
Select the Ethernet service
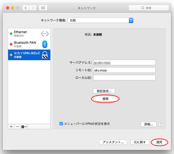pos(28,33)
